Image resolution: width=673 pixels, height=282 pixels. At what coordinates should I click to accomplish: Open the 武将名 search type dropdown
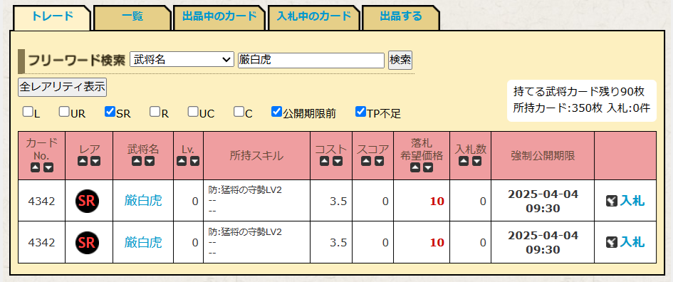point(182,60)
